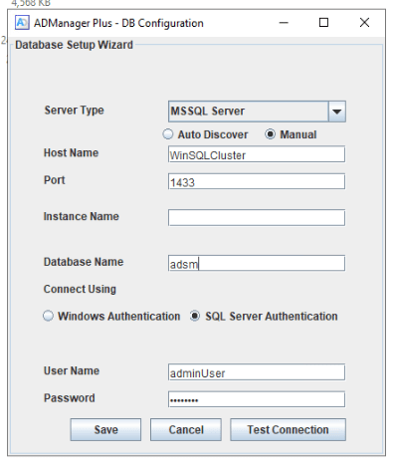Click the ADManager Plus title bar icon

coord(22,23)
